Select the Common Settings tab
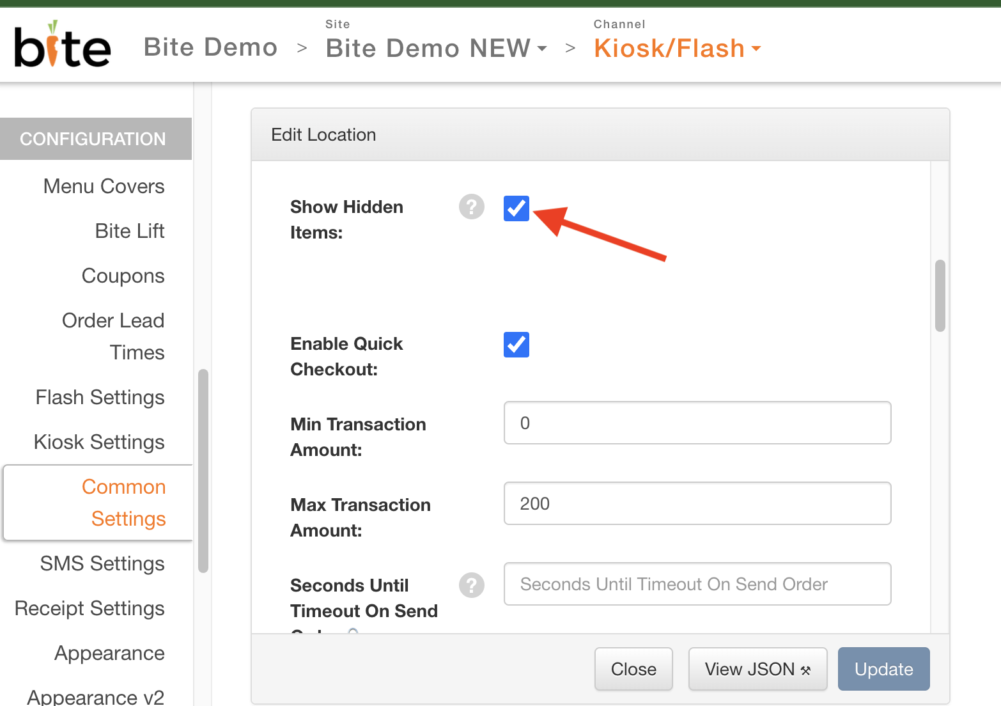Image resolution: width=1001 pixels, height=706 pixels. (x=124, y=503)
